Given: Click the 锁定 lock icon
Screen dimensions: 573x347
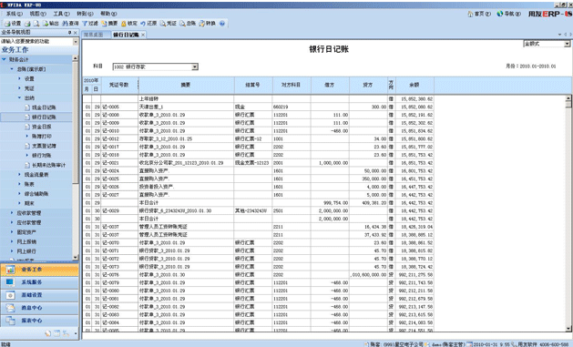Looking at the screenshot, I should tap(124, 24).
